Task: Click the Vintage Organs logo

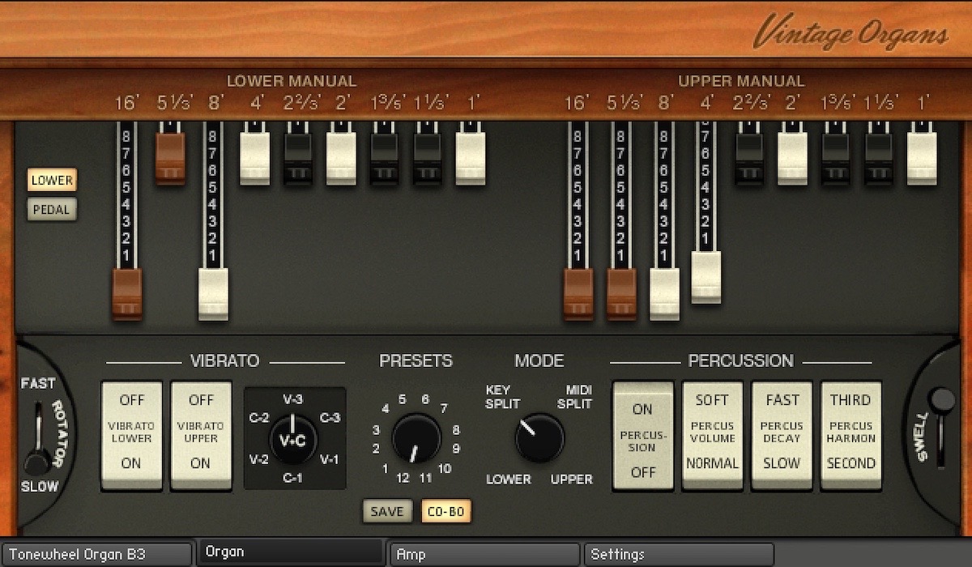Action: click(850, 32)
